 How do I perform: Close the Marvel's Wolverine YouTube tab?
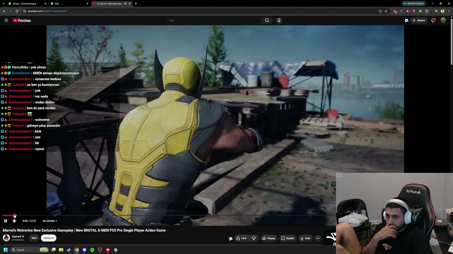tap(130, 4)
